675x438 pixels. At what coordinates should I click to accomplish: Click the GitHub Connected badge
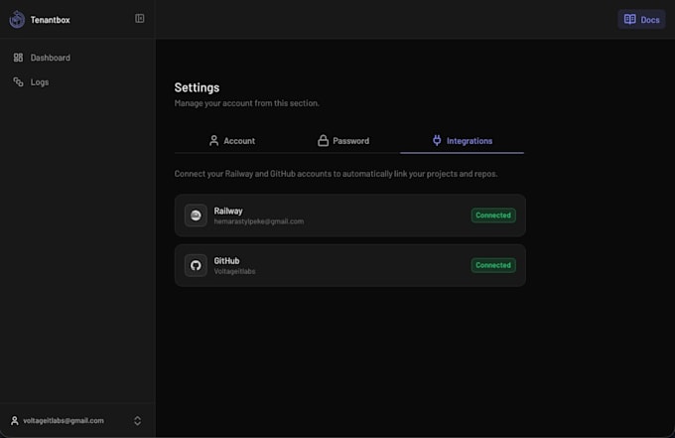[x=493, y=265]
